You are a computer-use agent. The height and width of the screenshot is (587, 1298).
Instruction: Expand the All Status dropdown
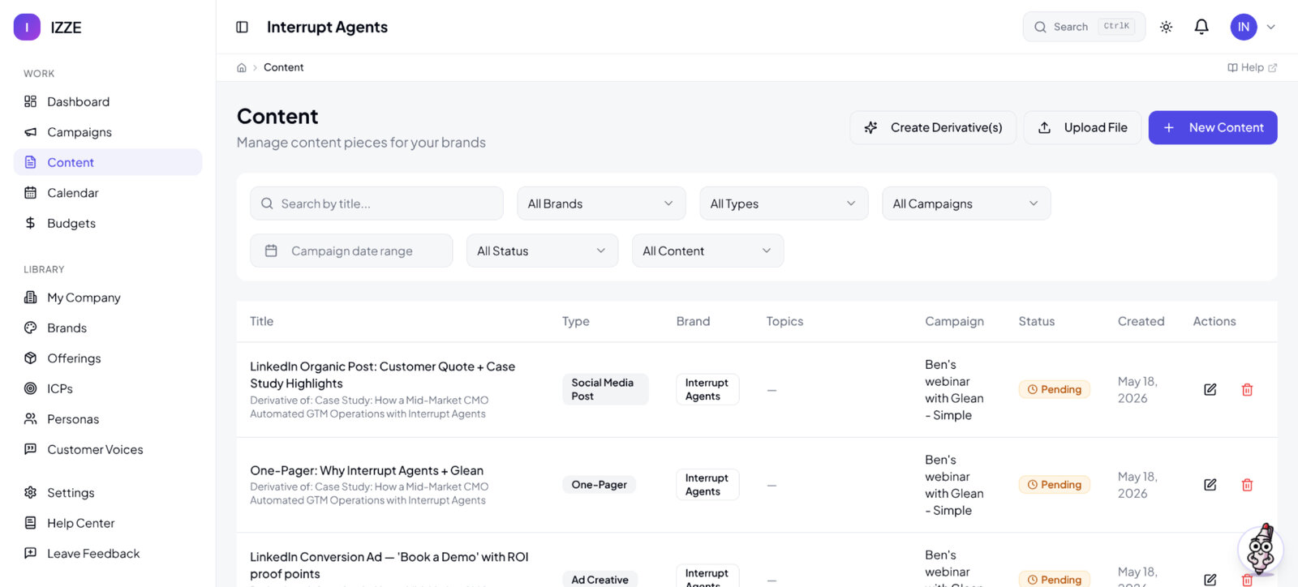542,251
